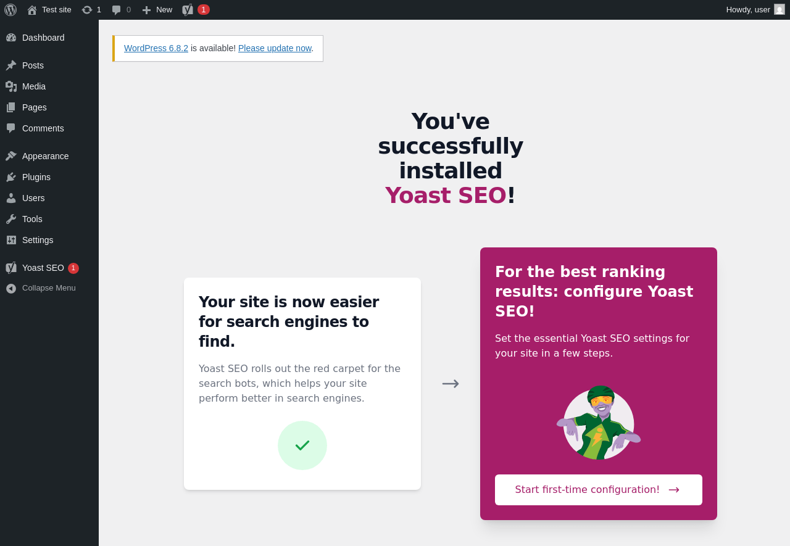Open the Plugins menu
The image size is (790, 546).
coord(49,177)
